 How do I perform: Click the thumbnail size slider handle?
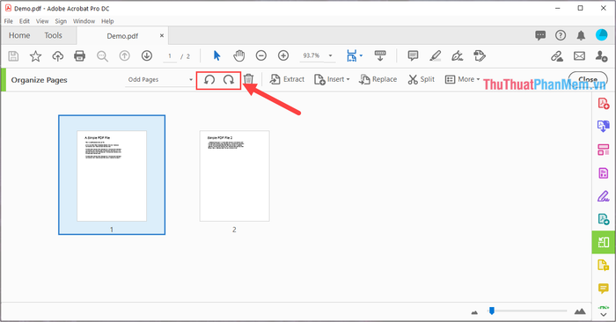point(491,311)
